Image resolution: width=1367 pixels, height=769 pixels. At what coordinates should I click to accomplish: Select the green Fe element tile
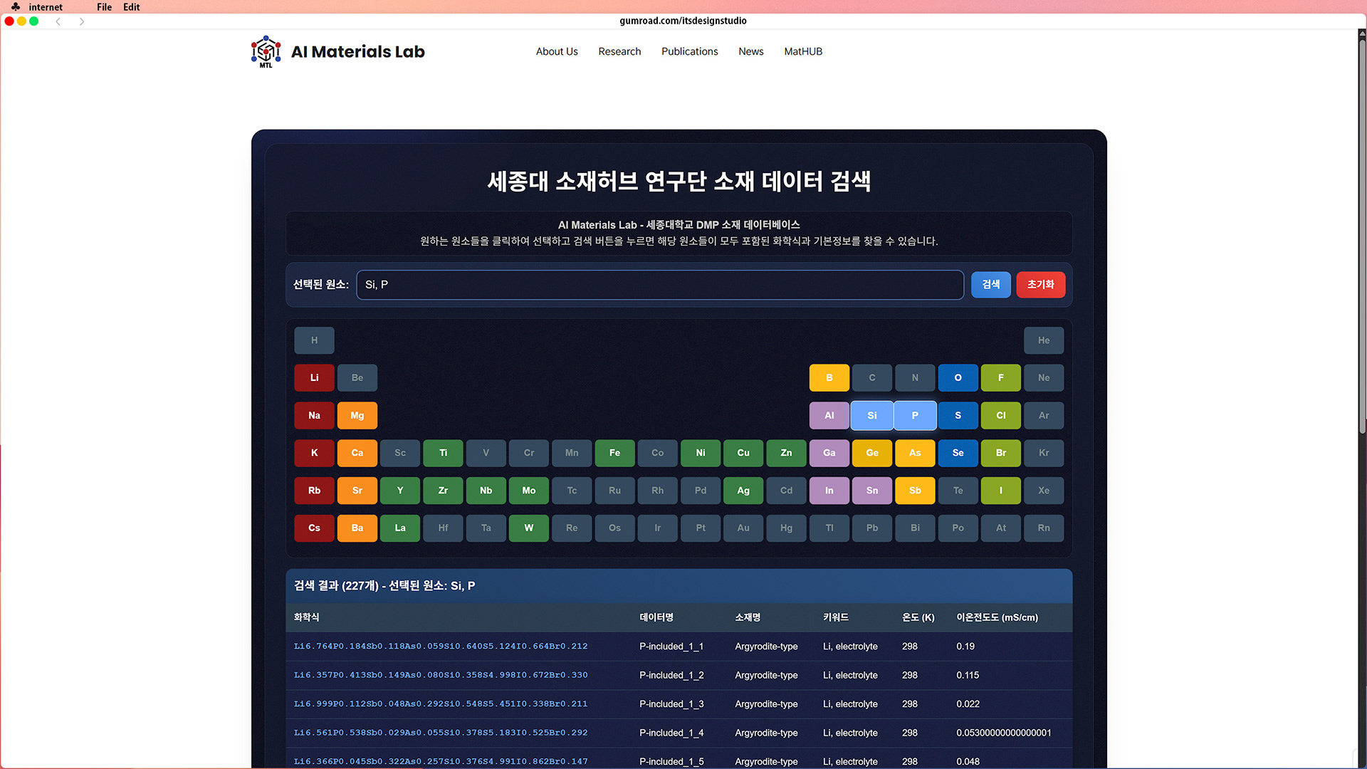tap(614, 453)
